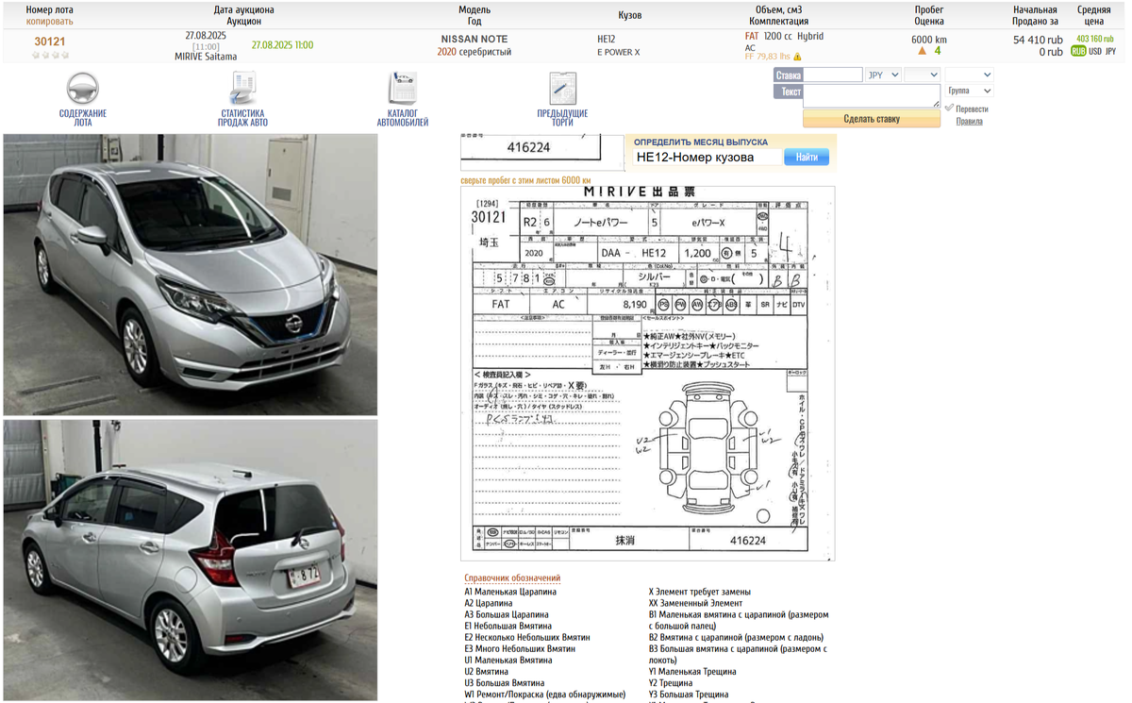
Task: Click the HE12 body code text
Action: click(x=607, y=39)
